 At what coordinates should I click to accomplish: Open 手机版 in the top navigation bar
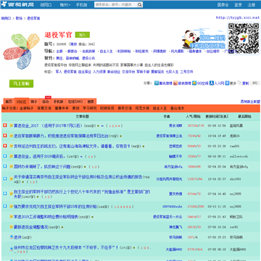pos(81,5)
